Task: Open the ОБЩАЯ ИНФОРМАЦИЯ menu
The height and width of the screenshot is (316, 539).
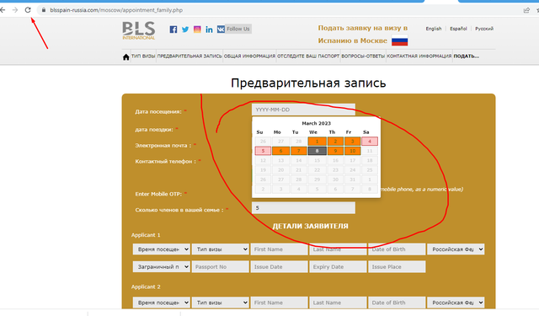Action: pyautogui.click(x=249, y=56)
